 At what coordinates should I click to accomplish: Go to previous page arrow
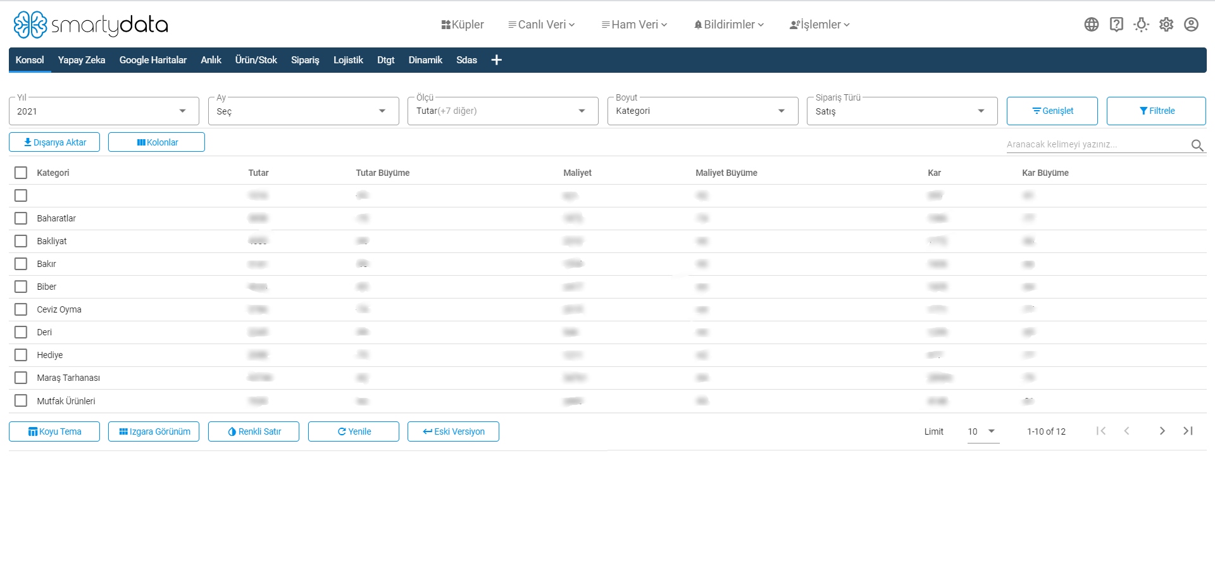1126,431
